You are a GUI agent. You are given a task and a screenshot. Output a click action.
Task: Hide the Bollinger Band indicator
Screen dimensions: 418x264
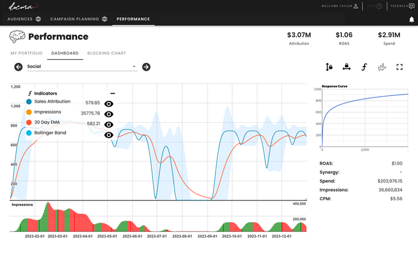point(109,135)
